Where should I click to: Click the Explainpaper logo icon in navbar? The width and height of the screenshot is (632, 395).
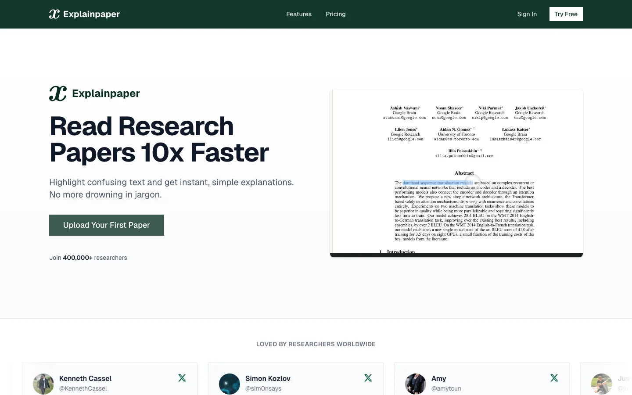(54, 14)
